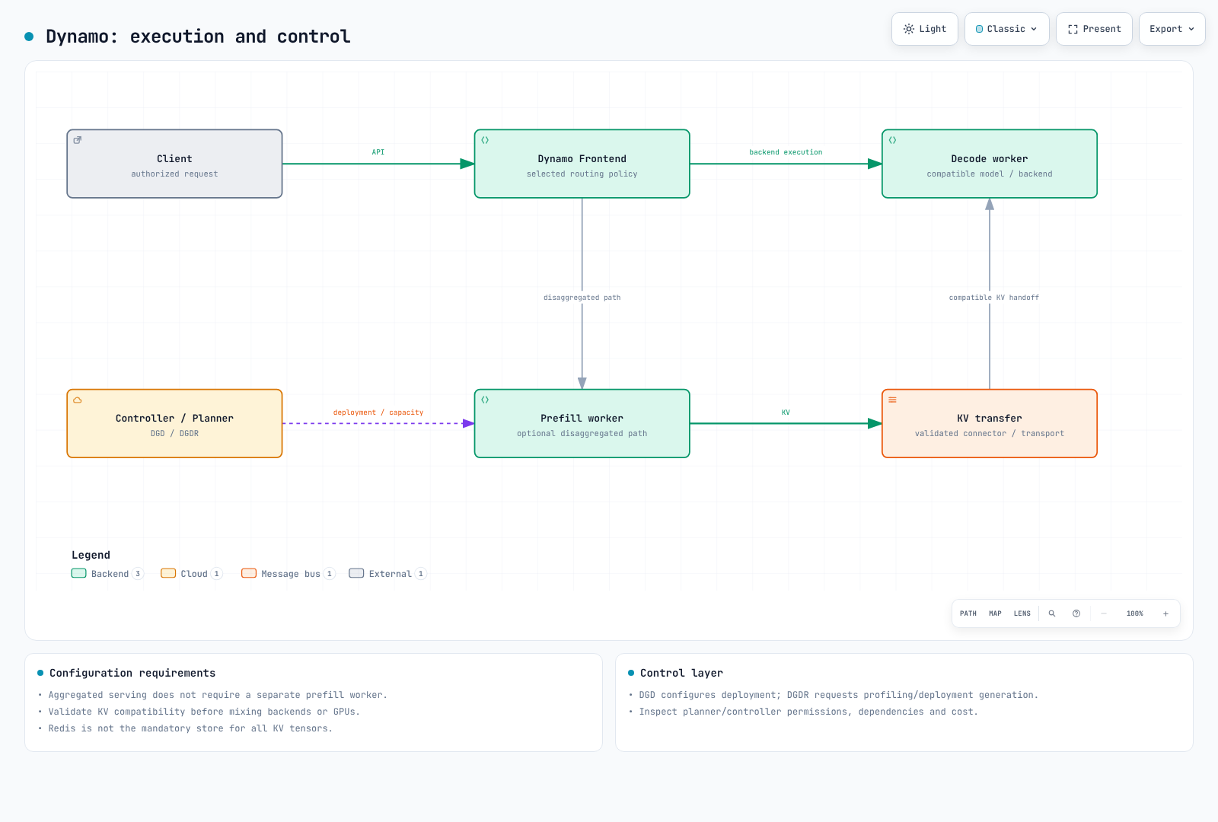Viewport: 1218px width, 822px height.
Task: Select the Prefill worker node
Action: pos(582,423)
